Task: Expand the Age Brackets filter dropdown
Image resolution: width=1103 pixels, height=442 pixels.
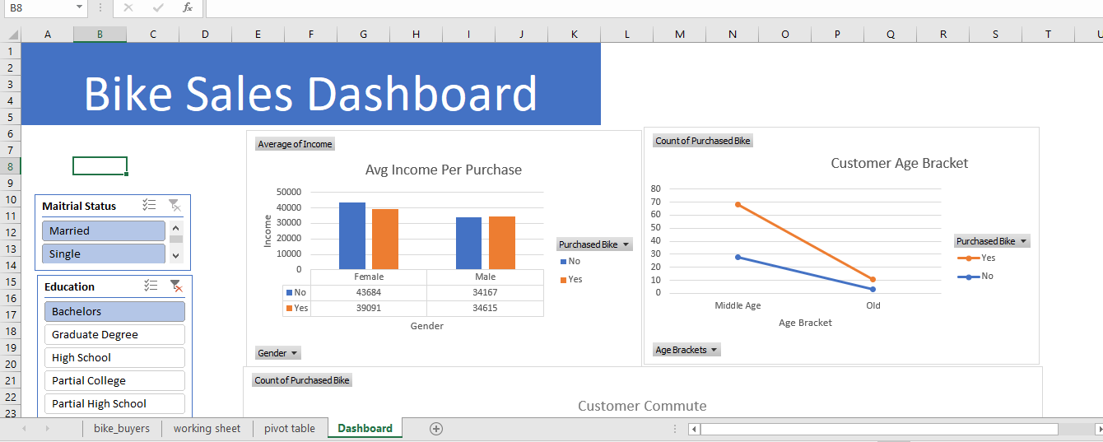Action: click(x=686, y=350)
